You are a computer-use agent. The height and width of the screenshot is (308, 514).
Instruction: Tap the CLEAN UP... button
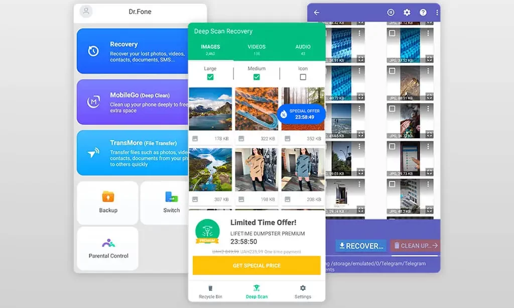pos(415,246)
